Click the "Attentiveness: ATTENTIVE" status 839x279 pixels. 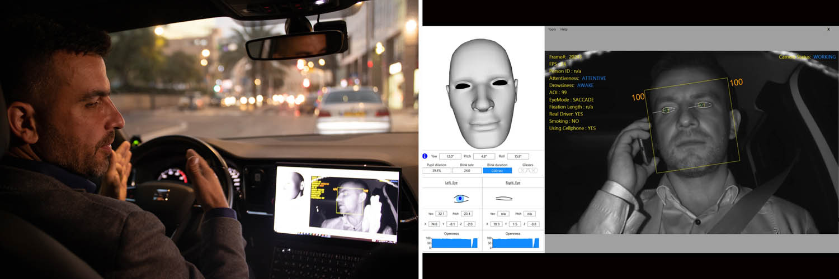(577, 78)
